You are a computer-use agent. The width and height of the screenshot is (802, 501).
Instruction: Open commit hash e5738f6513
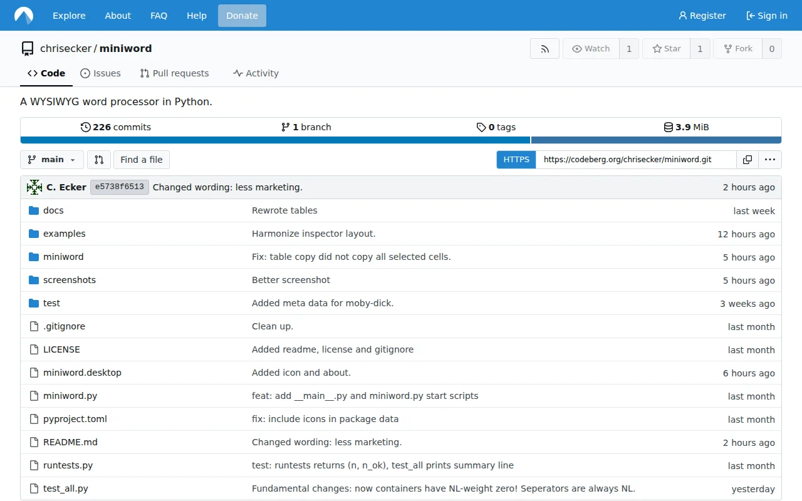120,187
